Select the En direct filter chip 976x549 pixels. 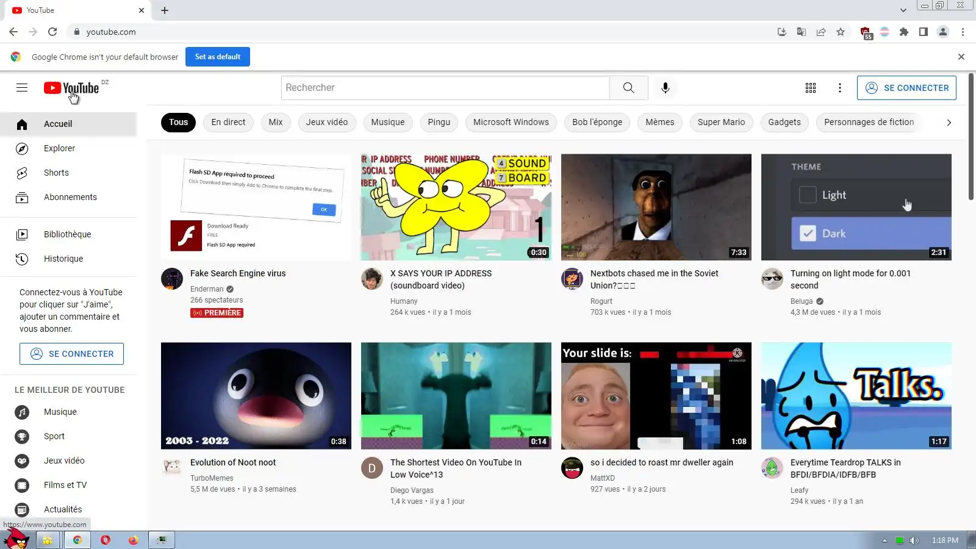pyautogui.click(x=228, y=123)
